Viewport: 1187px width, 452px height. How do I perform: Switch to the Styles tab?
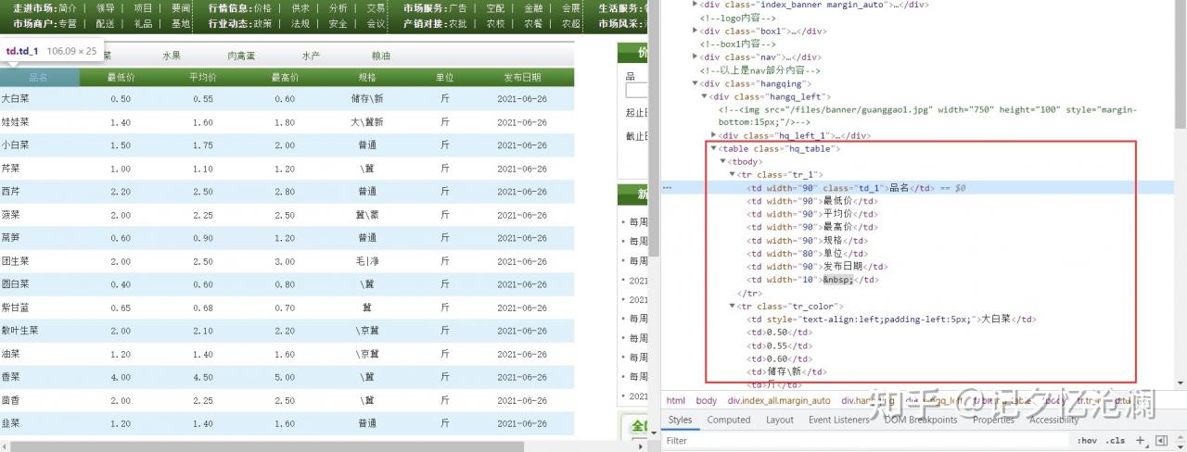680,420
